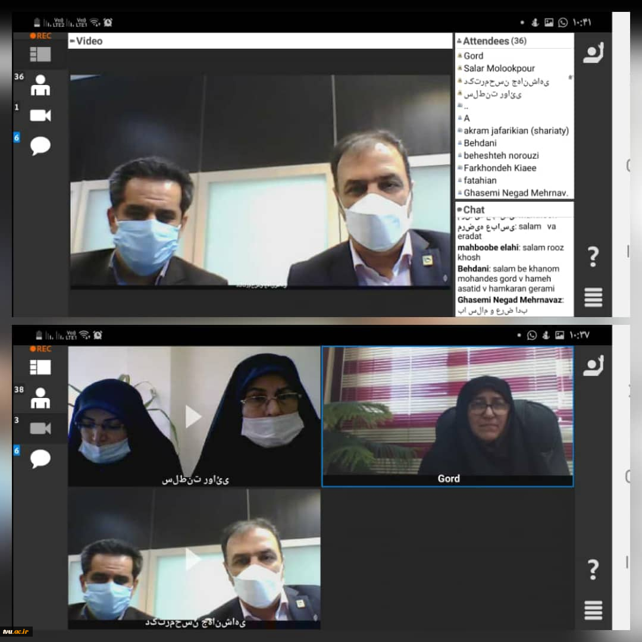Play the paused two-women video feed
This screenshot has width=642, height=642.
point(193,416)
